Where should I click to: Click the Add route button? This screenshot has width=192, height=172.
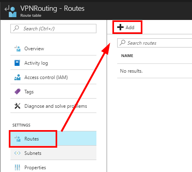click(x=127, y=27)
